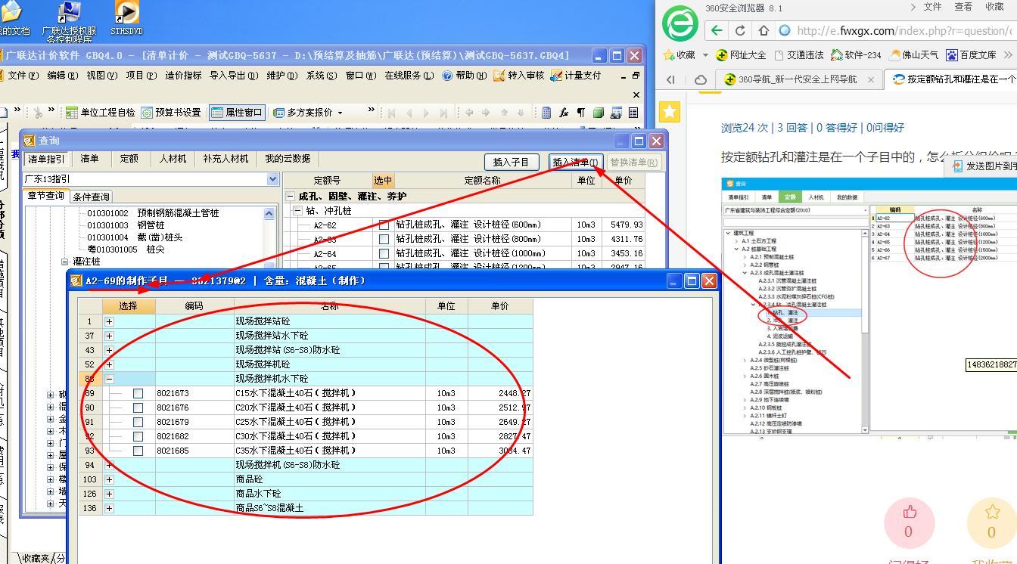Collapse the 灌注桩 tree node
The image size is (1017, 564).
point(65,262)
